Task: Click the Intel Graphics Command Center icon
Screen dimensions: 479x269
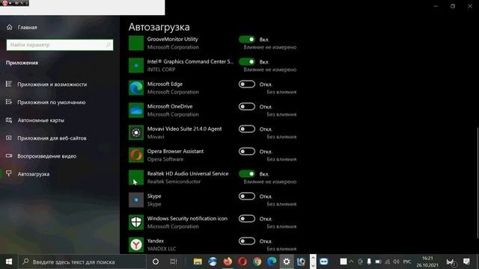Action: point(136,65)
